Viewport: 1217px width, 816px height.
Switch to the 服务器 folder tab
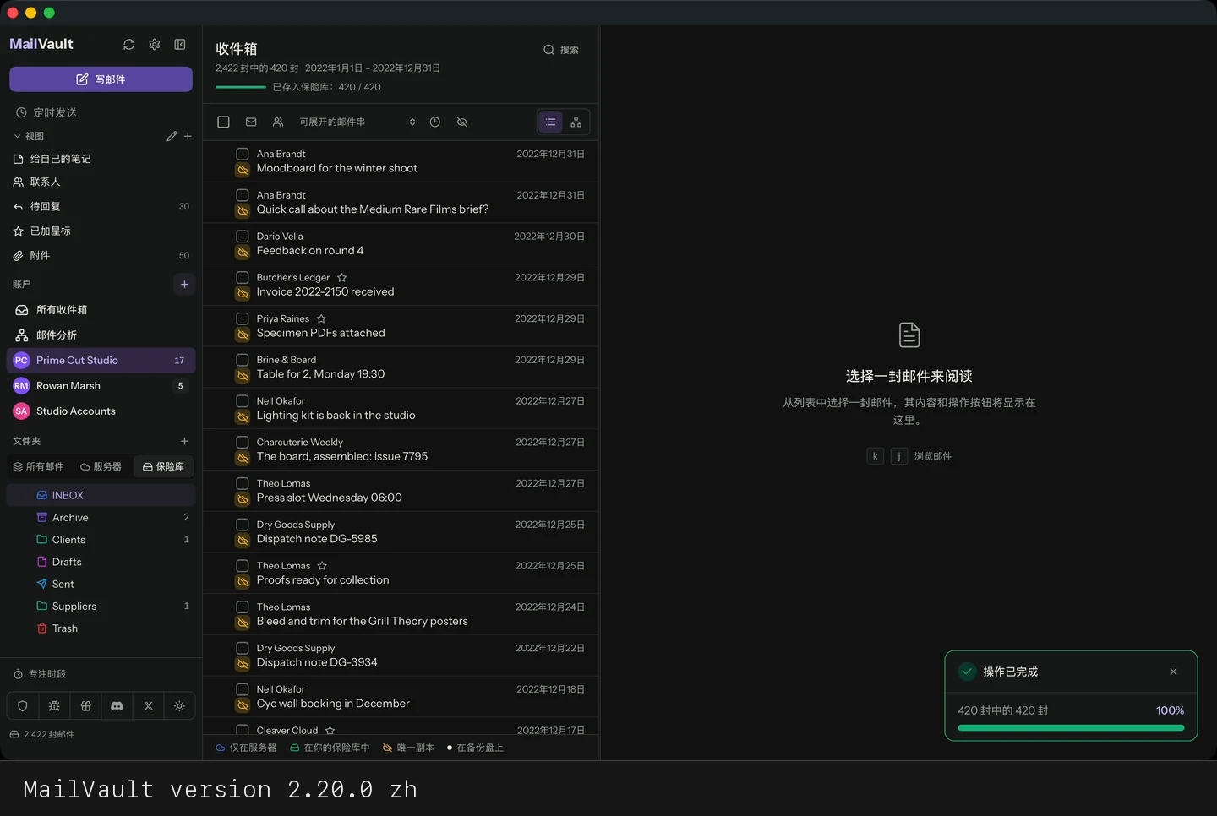[101, 466]
